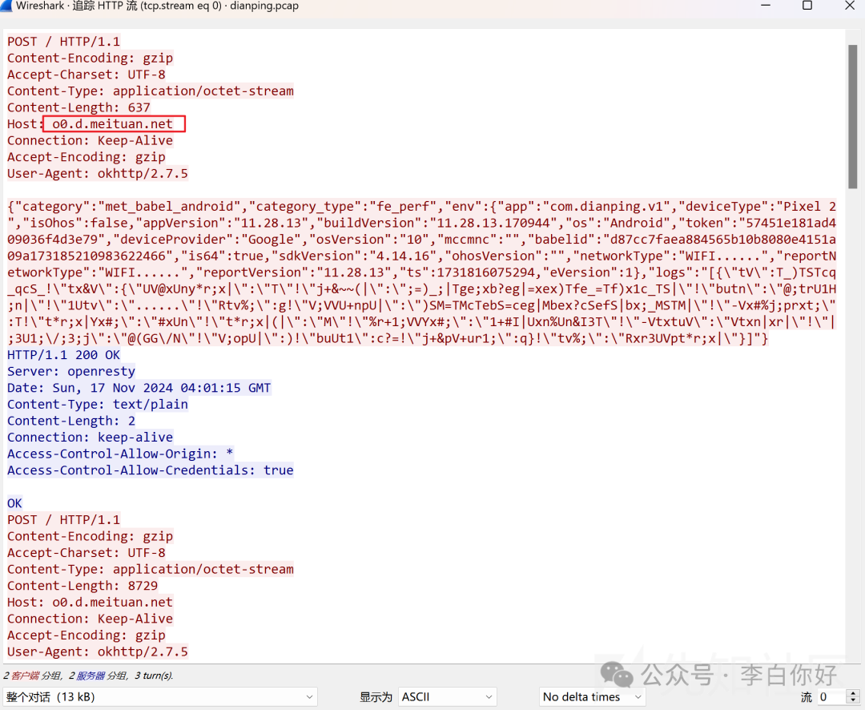Viewport: 865px width, 710px height.
Task: Click the 'OK' response body text
Action: (x=14, y=503)
